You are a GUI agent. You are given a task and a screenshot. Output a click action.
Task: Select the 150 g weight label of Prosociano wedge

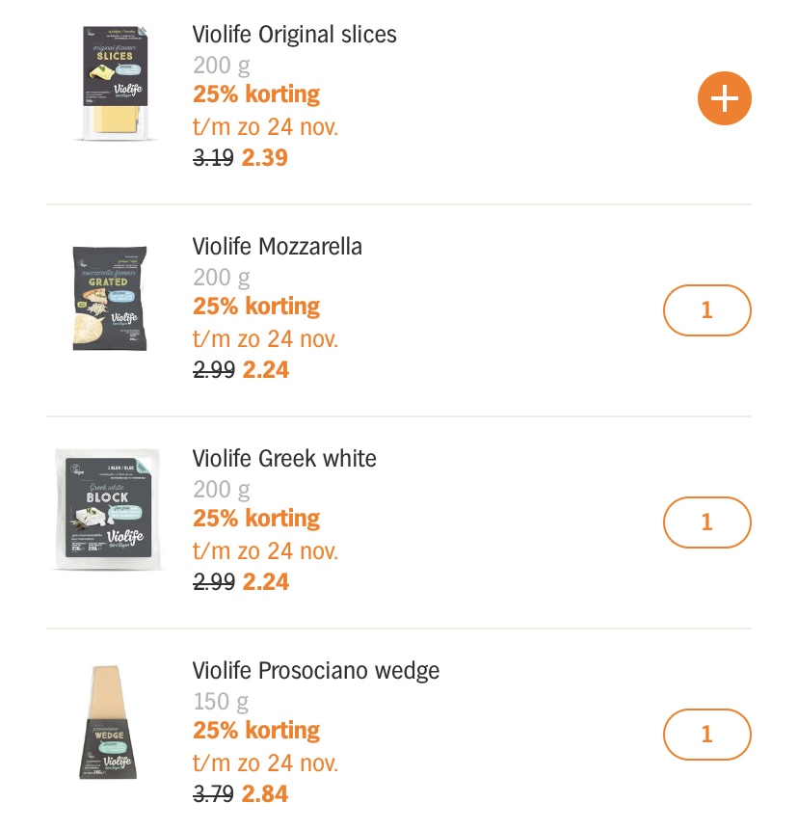pos(221,702)
